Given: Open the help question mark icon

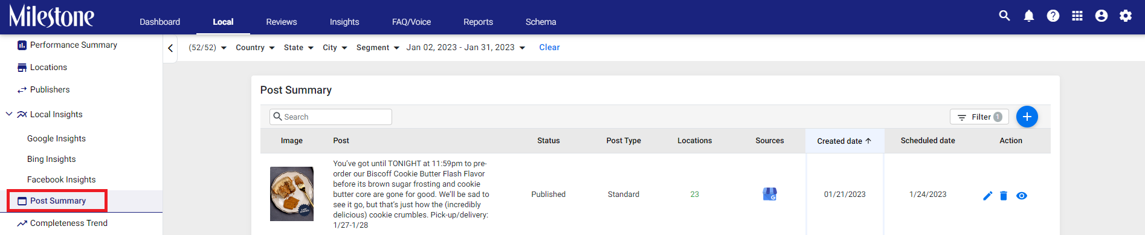Looking at the screenshot, I should (x=1053, y=16).
